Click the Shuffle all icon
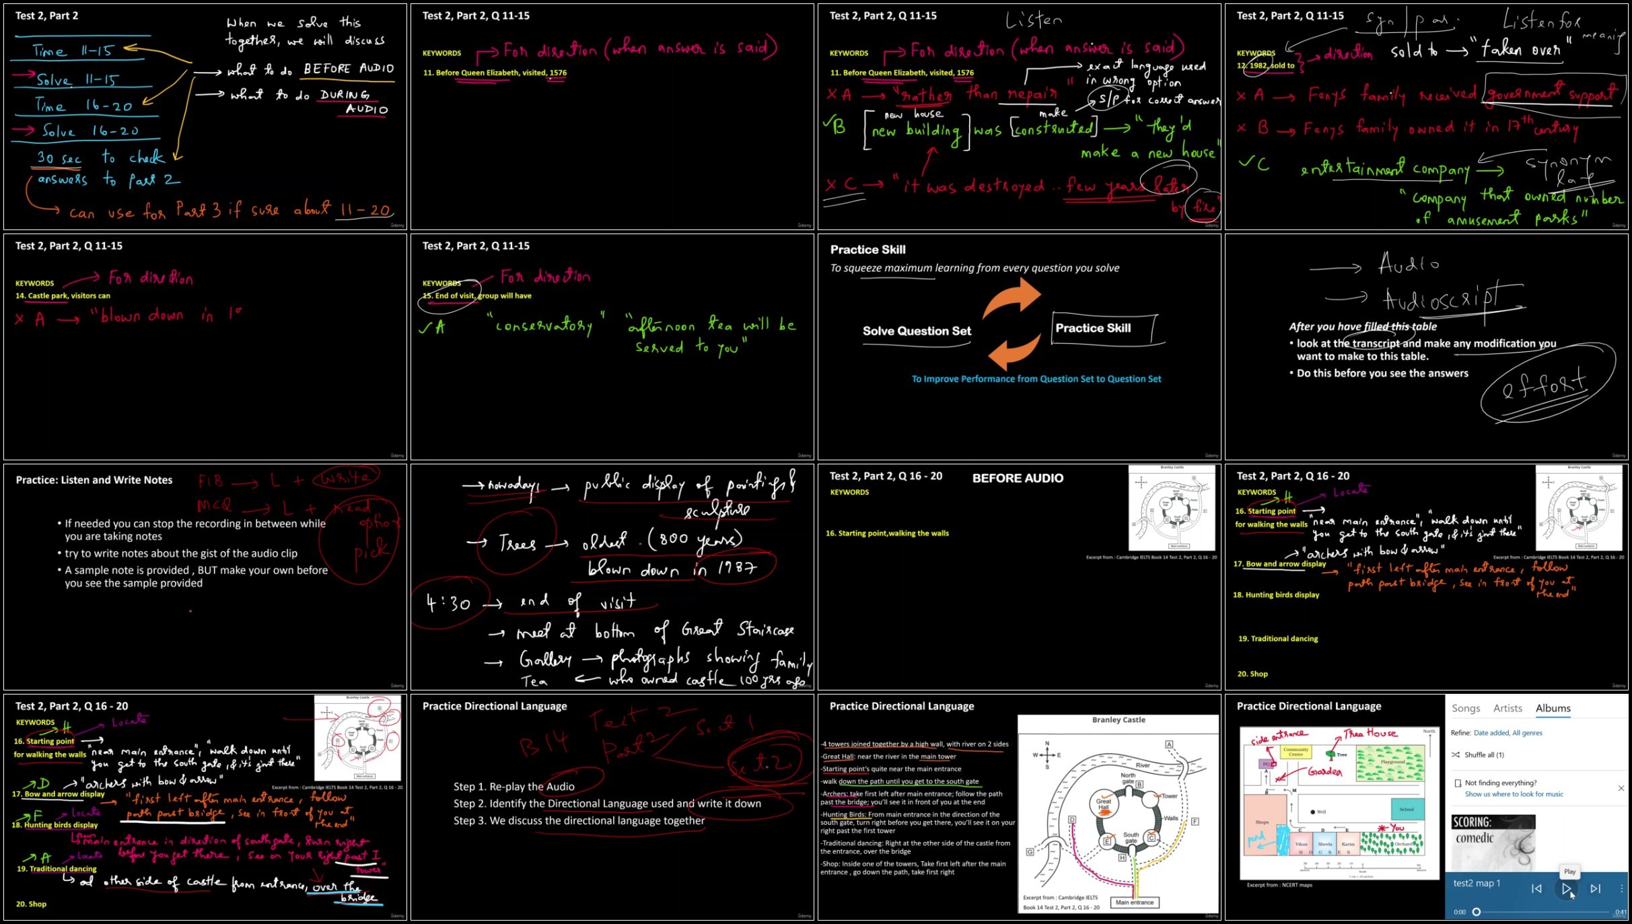1632x924 pixels. coord(1456,754)
